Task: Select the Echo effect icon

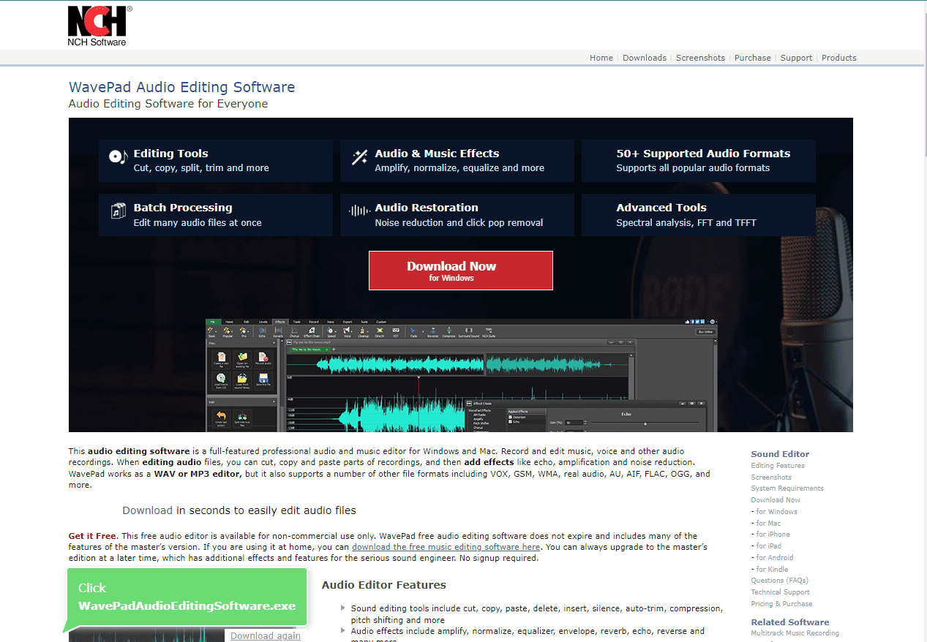Action: tap(263, 331)
